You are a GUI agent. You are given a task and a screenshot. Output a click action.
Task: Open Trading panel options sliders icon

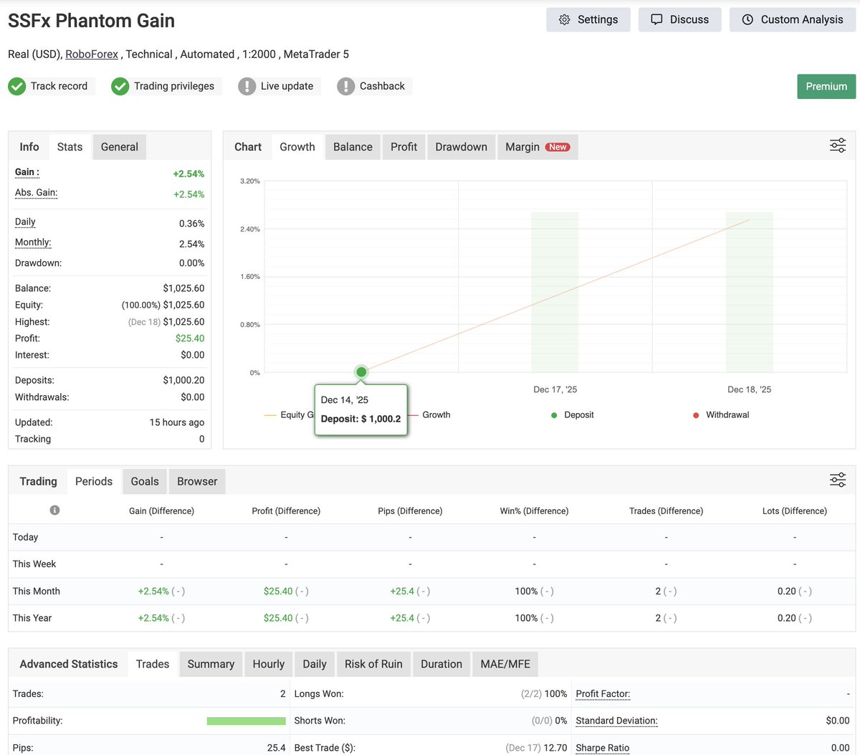pyautogui.click(x=838, y=480)
